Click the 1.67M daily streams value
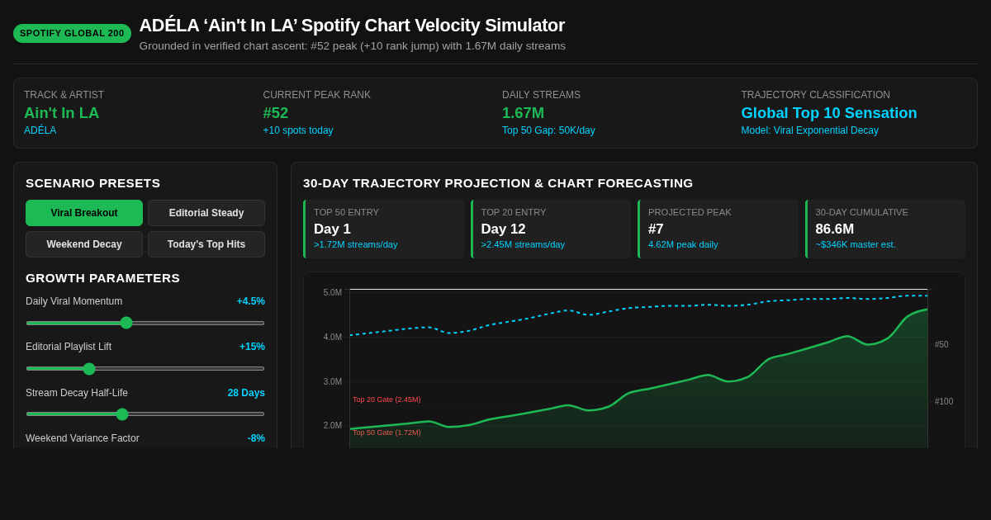Viewport: 991px width, 520px height. [523, 113]
